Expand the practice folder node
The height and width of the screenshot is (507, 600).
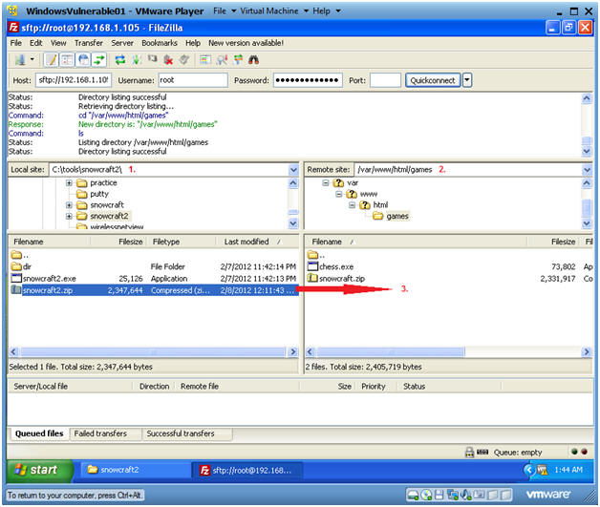(x=69, y=182)
